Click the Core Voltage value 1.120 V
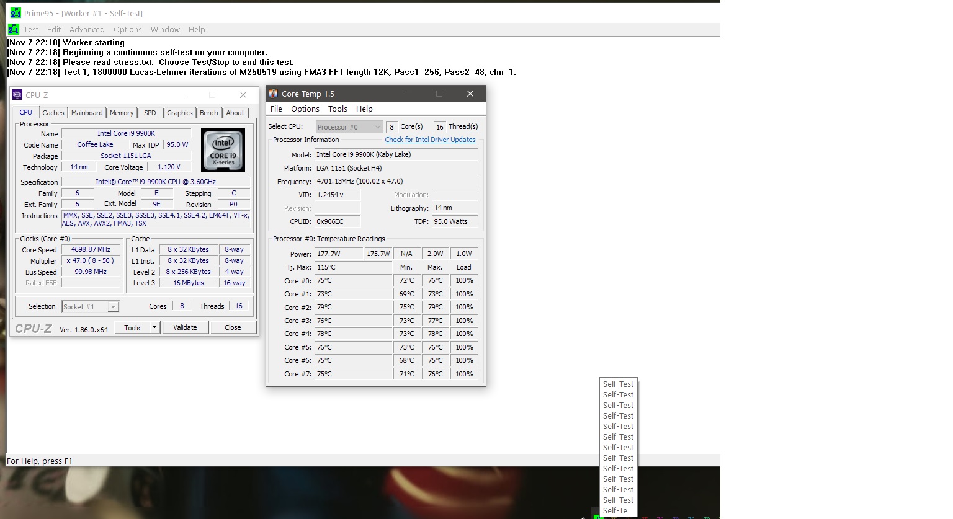The width and height of the screenshot is (953, 519). (x=169, y=167)
